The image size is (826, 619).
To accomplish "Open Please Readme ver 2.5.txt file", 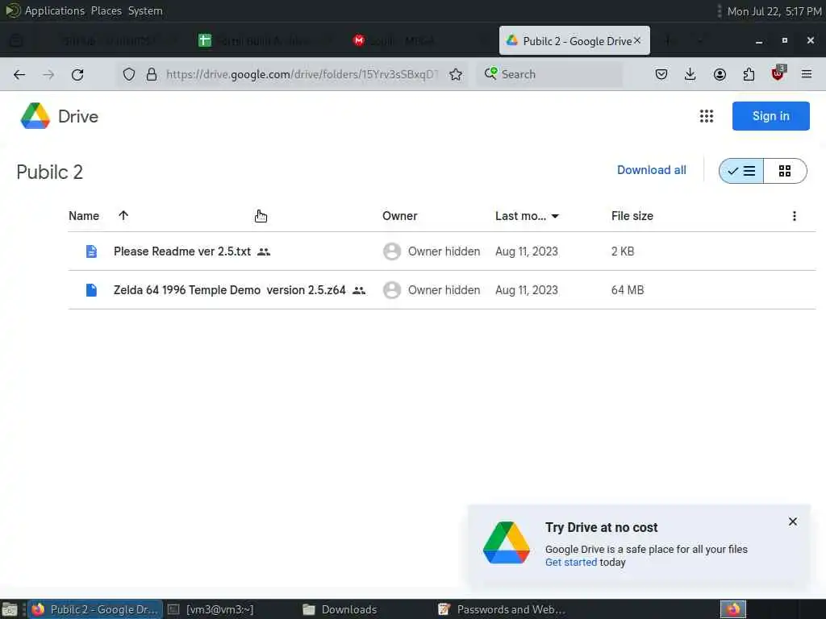I will coord(182,251).
